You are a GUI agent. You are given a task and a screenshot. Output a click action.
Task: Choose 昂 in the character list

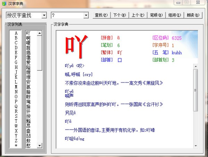pos(28,126)
